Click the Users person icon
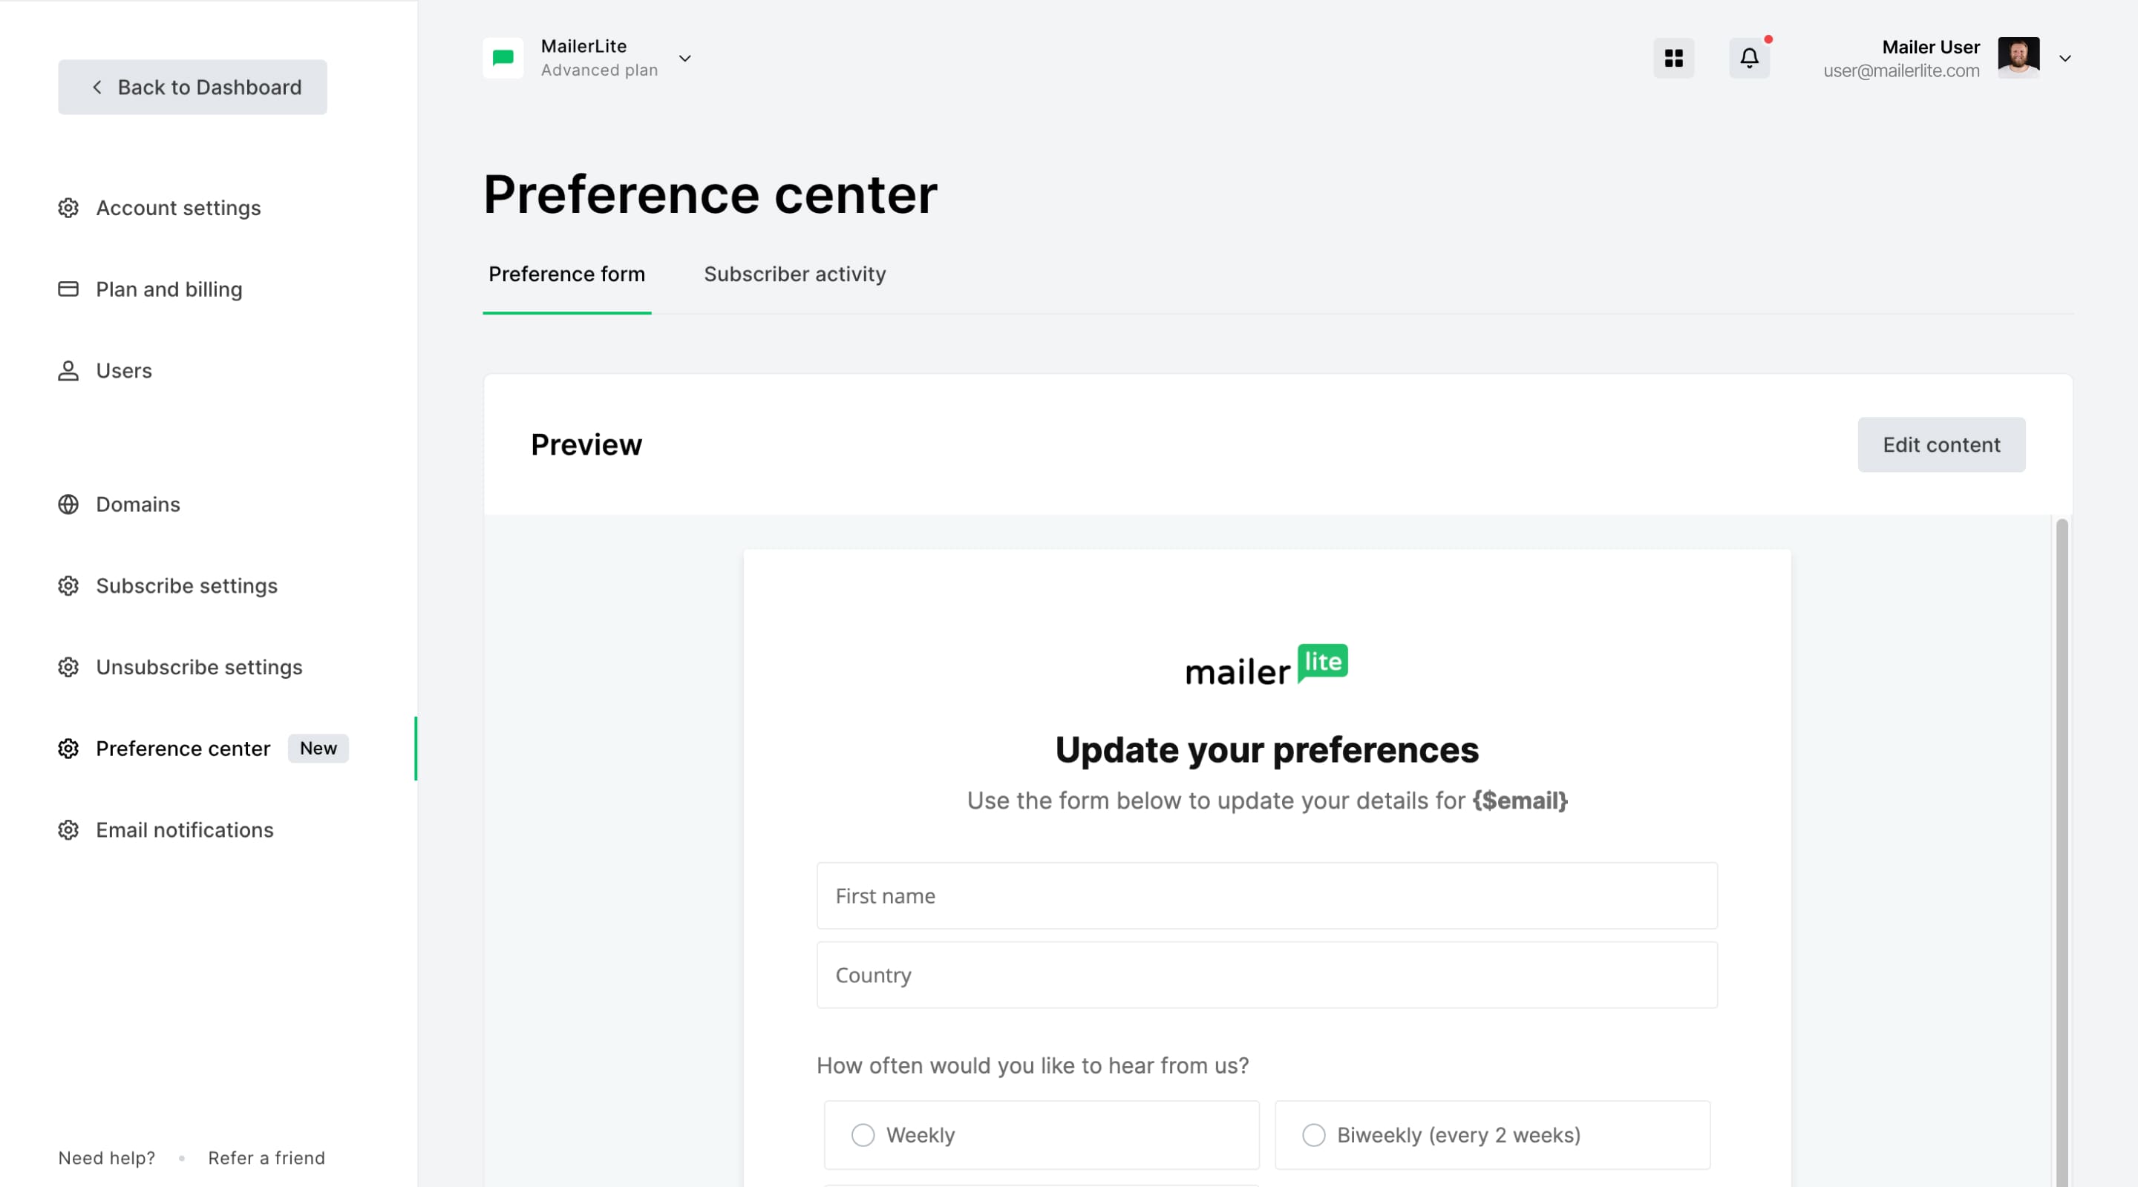The width and height of the screenshot is (2138, 1187). (69, 371)
